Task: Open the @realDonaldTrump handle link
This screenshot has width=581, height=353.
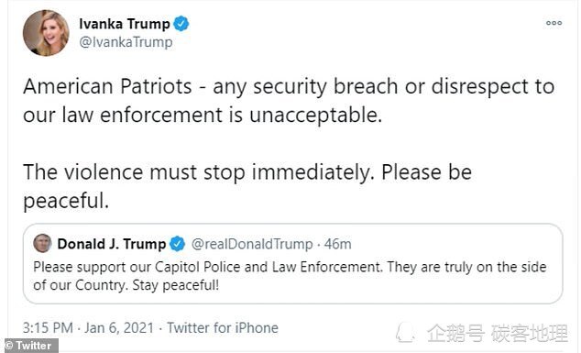Action: coord(252,244)
